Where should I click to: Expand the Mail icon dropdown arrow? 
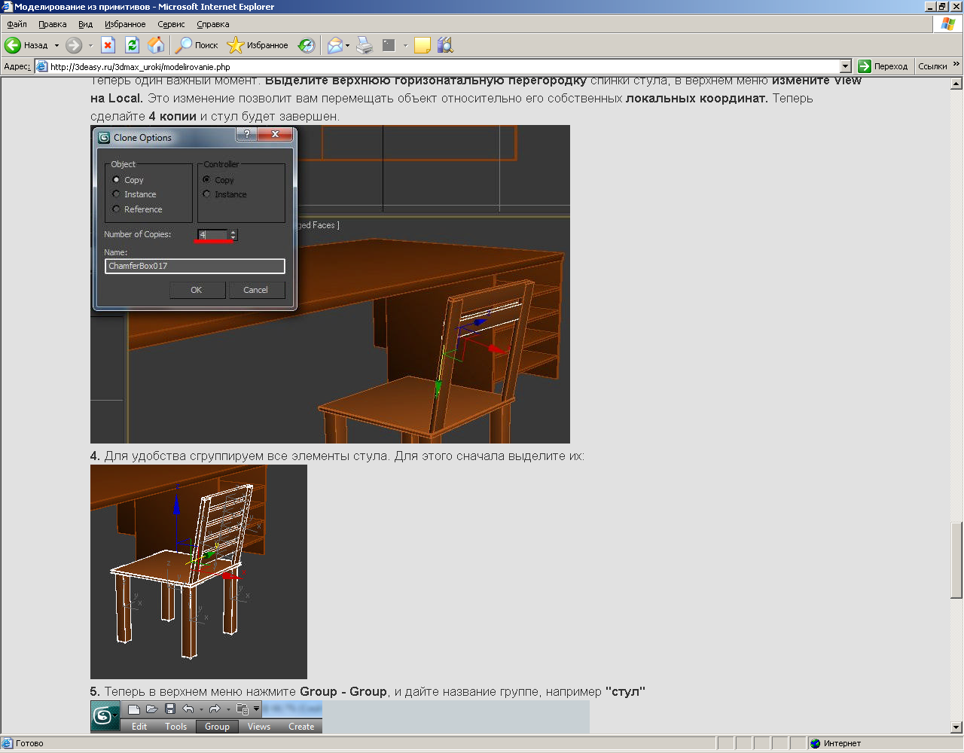click(347, 45)
